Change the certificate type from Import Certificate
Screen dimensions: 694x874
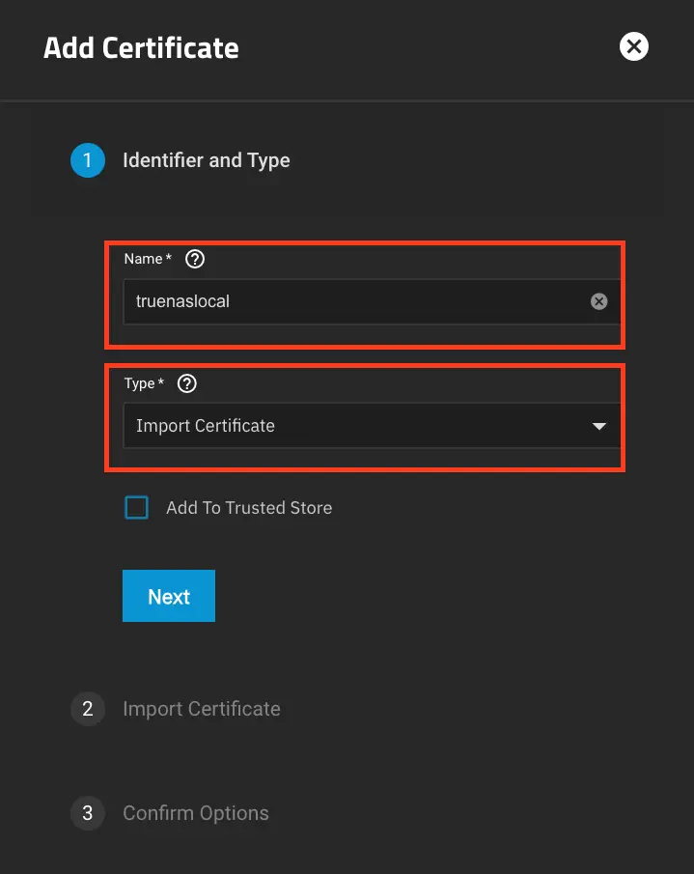(371, 426)
